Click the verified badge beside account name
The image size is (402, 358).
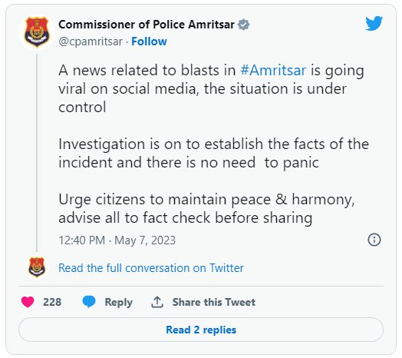[x=243, y=25]
